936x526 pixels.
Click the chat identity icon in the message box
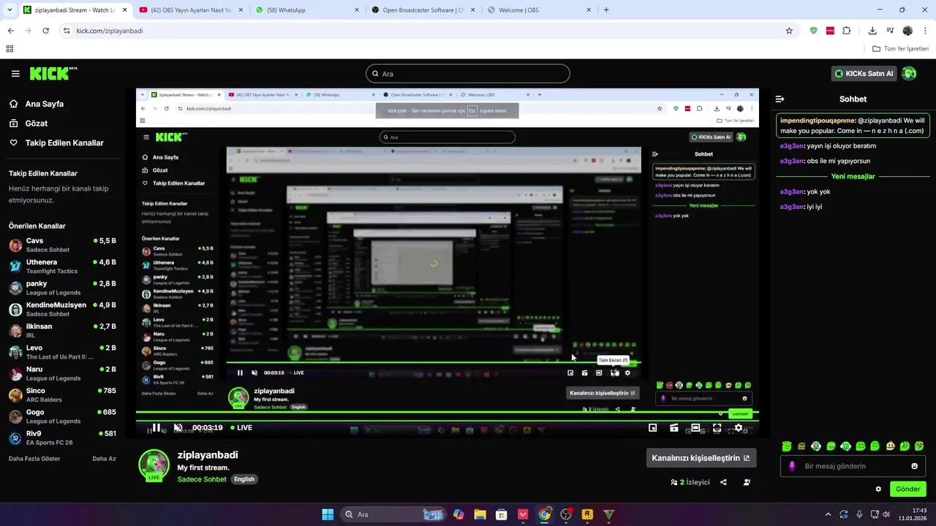pos(792,466)
